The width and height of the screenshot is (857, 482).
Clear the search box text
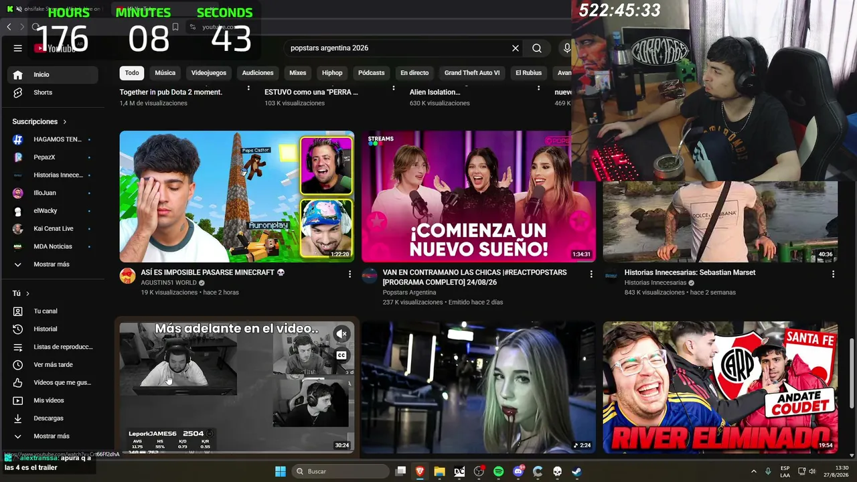click(516, 48)
